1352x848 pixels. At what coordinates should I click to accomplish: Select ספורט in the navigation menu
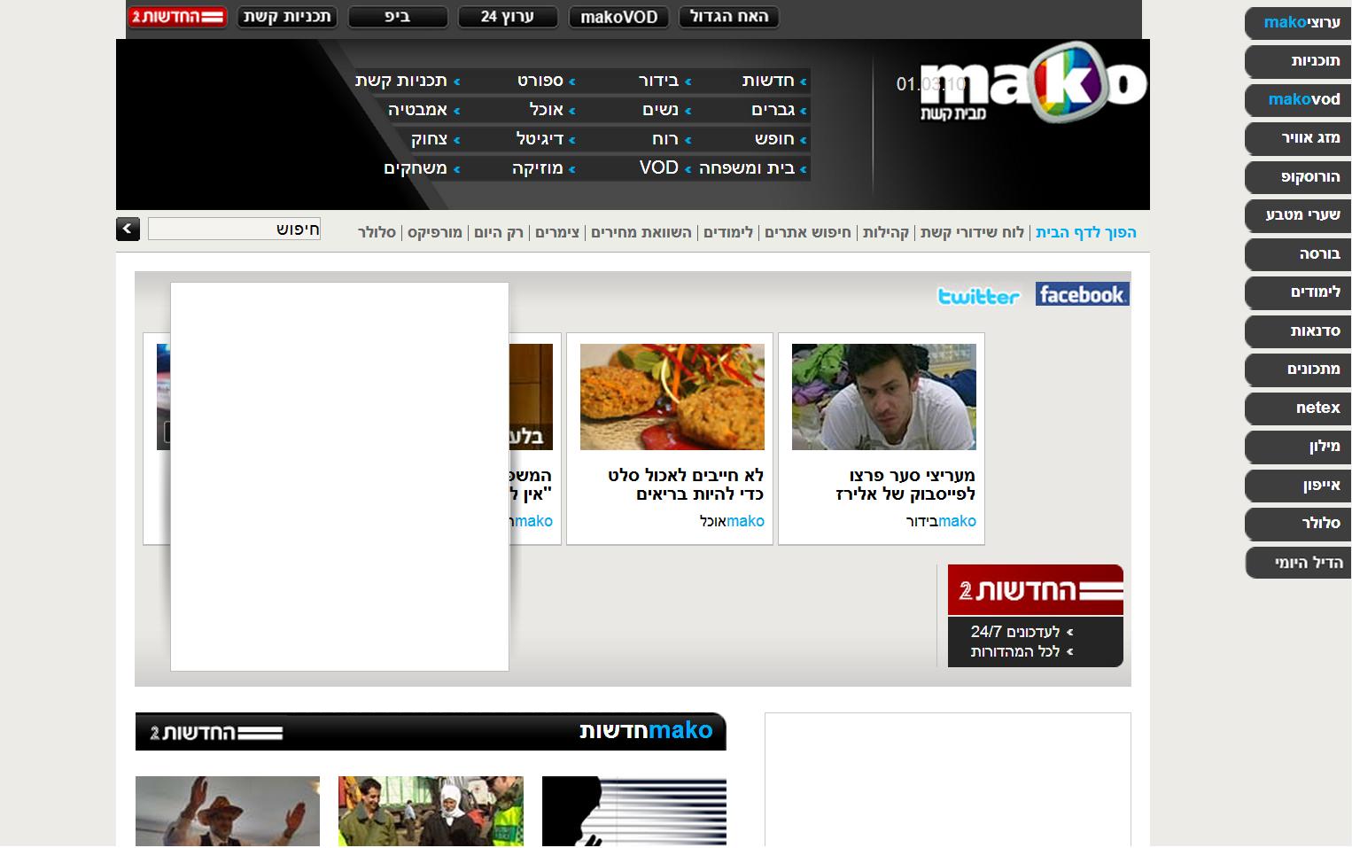point(540,81)
